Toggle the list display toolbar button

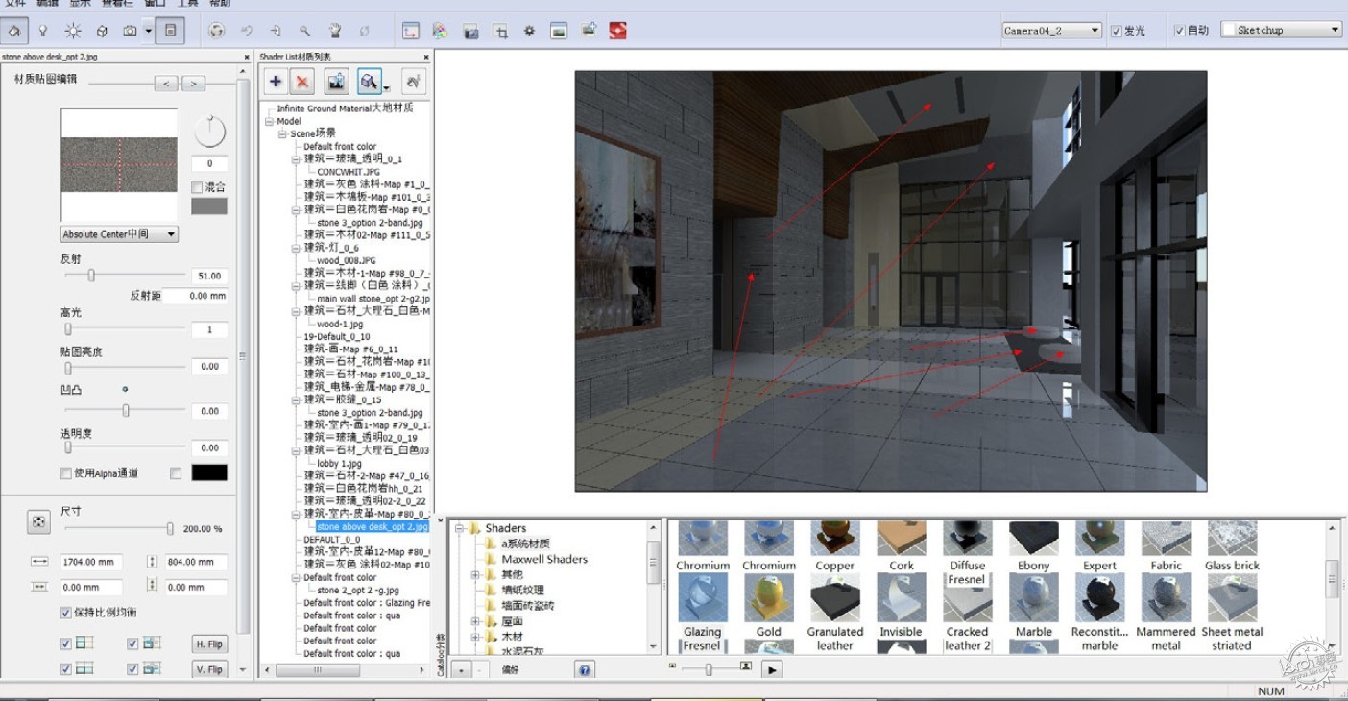(x=170, y=31)
